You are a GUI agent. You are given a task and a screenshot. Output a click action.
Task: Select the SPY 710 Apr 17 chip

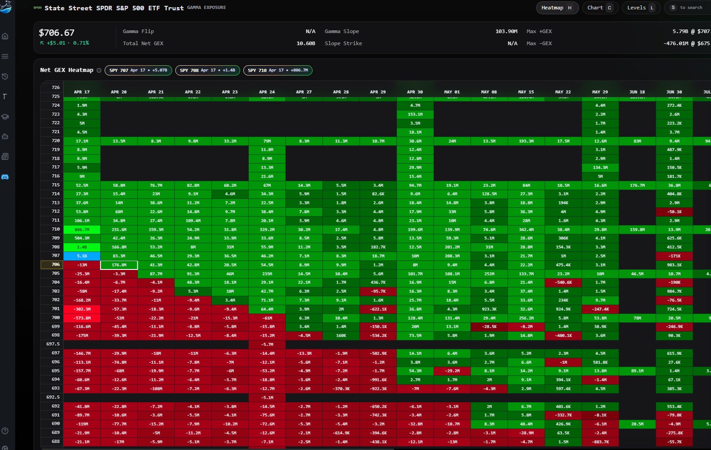coord(278,71)
